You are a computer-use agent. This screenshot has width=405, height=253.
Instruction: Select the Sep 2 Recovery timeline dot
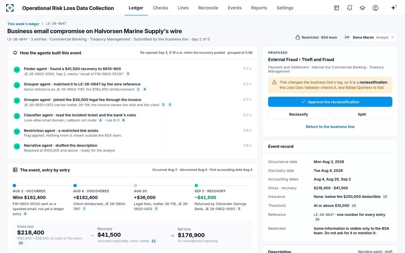(196, 186)
